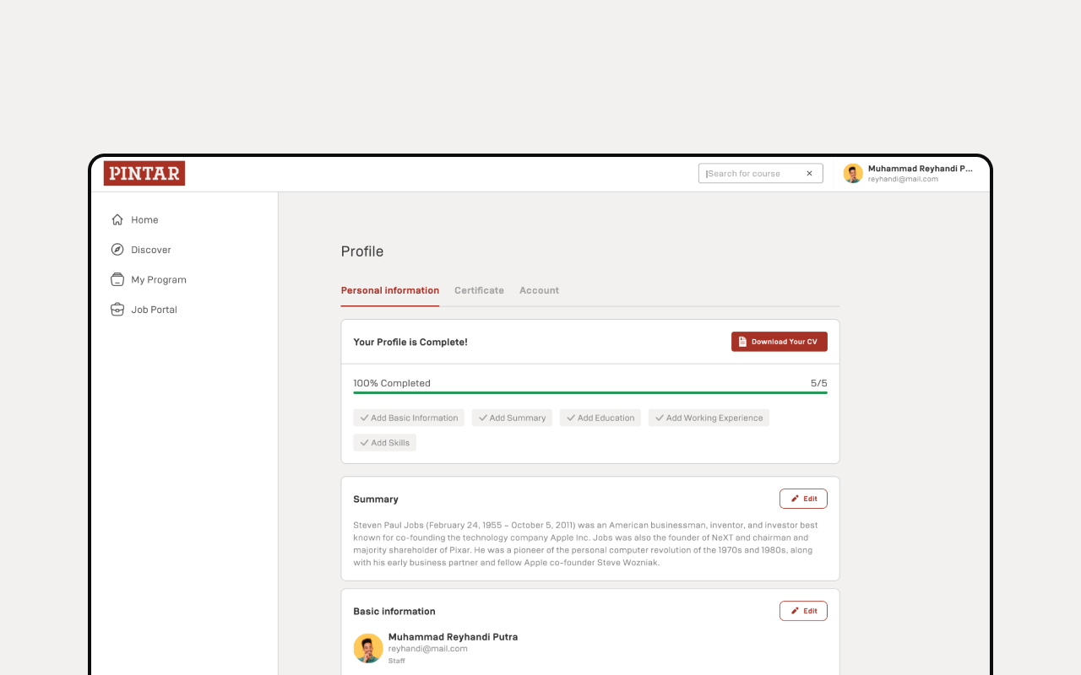
Task: Open the Personal information tab
Action: pyautogui.click(x=390, y=290)
